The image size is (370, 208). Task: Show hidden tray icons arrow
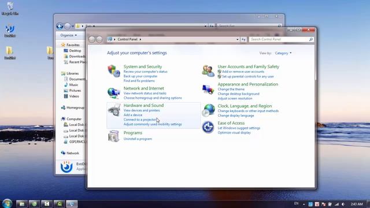(x=304, y=204)
